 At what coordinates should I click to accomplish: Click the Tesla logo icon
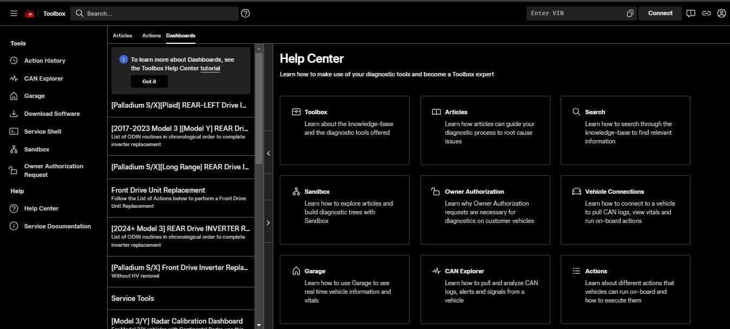pos(30,14)
